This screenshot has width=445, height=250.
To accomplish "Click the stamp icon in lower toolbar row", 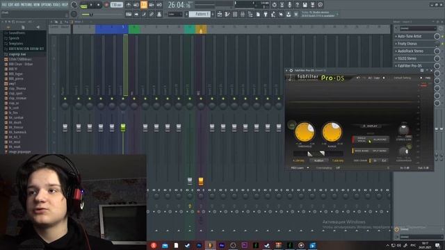I will (159, 14).
